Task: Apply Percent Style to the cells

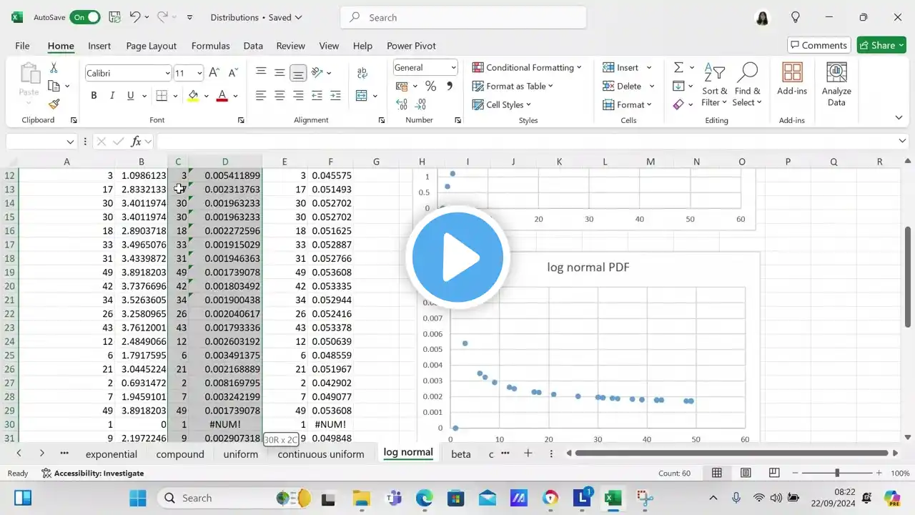Action: (430, 87)
